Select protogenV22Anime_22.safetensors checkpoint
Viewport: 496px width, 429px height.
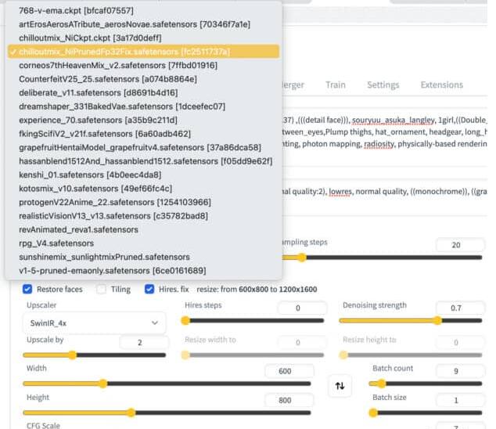pos(144,202)
